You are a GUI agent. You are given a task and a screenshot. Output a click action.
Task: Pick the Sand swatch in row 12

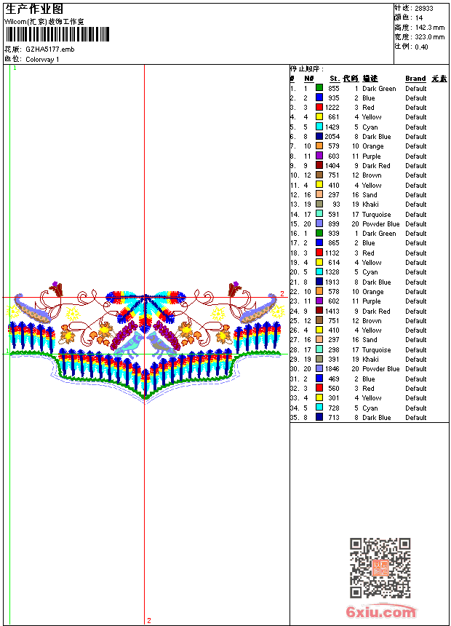319,194
